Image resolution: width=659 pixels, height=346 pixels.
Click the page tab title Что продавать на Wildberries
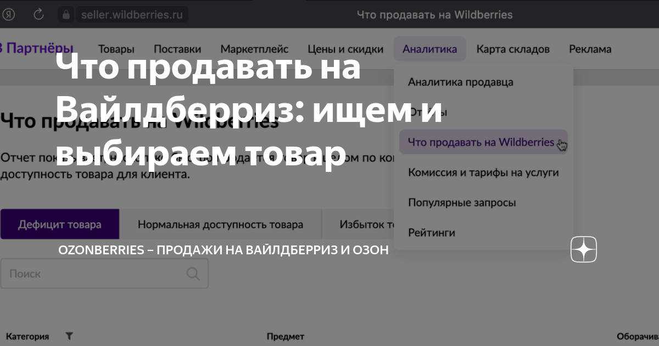434,15
